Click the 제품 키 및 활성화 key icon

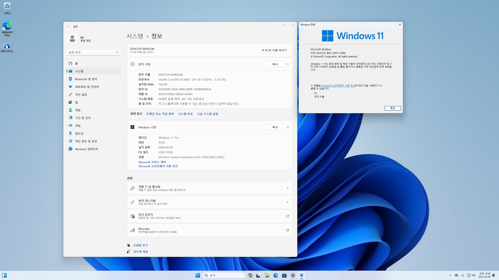[x=133, y=188]
